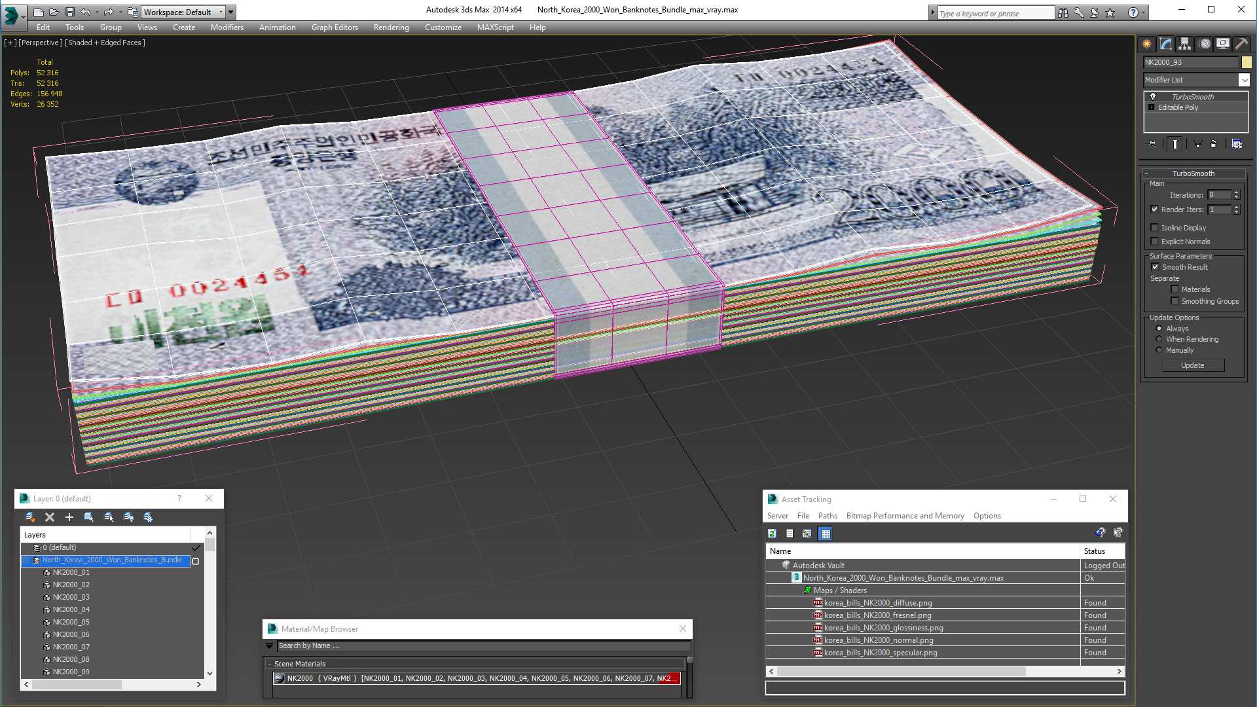This screenshot has height=707, width=1257.
Task: Click Make Unique icon in modifier stack
Action: pyautogui.click(x=1197, y=144)
